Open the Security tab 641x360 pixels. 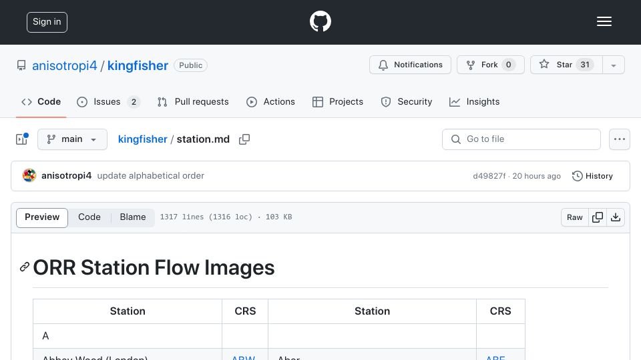click(x=407, y=101)
